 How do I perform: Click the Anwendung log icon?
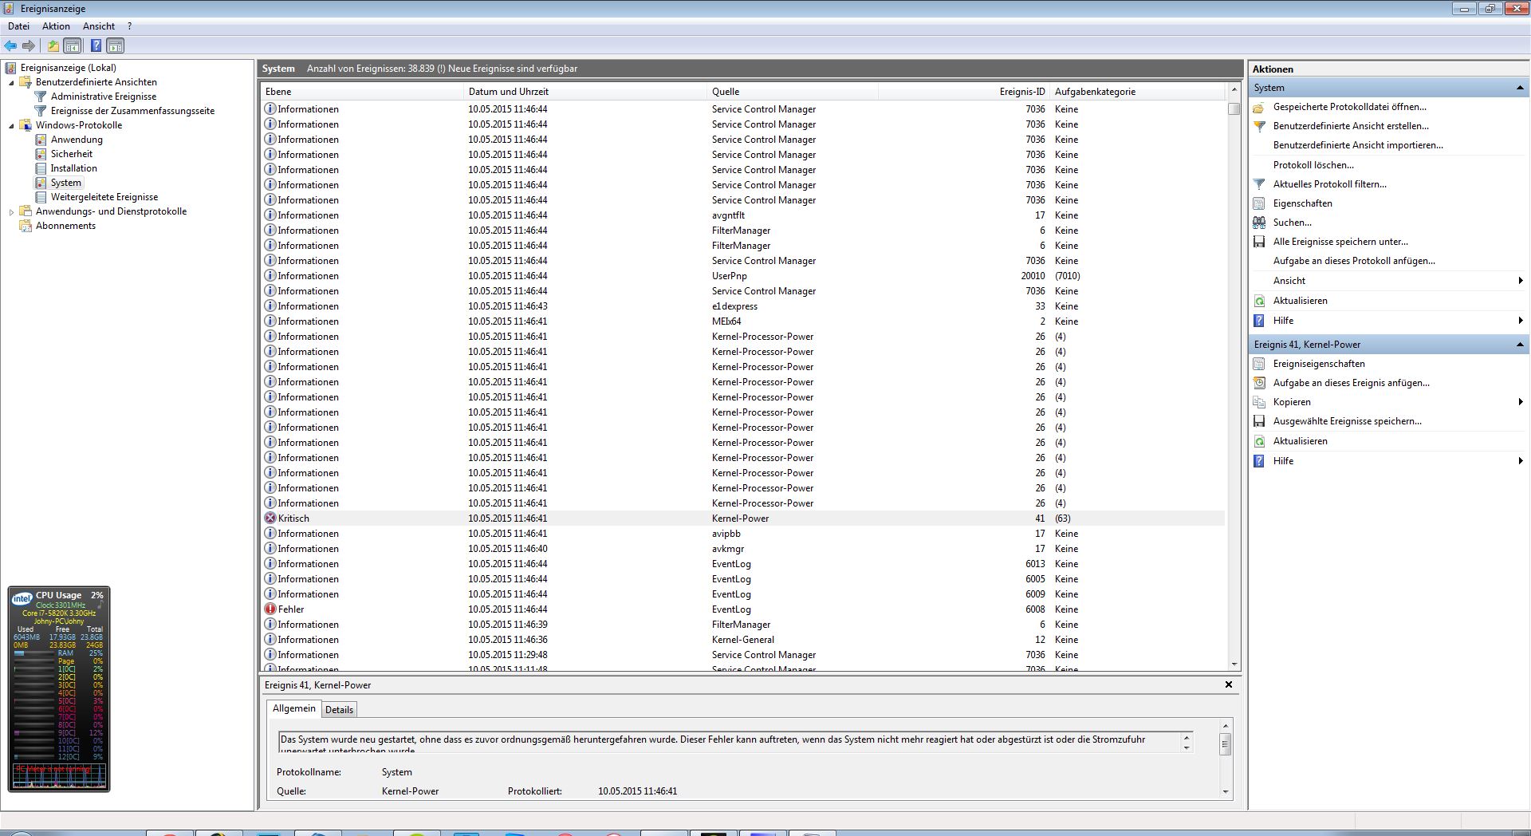[41, 140]
